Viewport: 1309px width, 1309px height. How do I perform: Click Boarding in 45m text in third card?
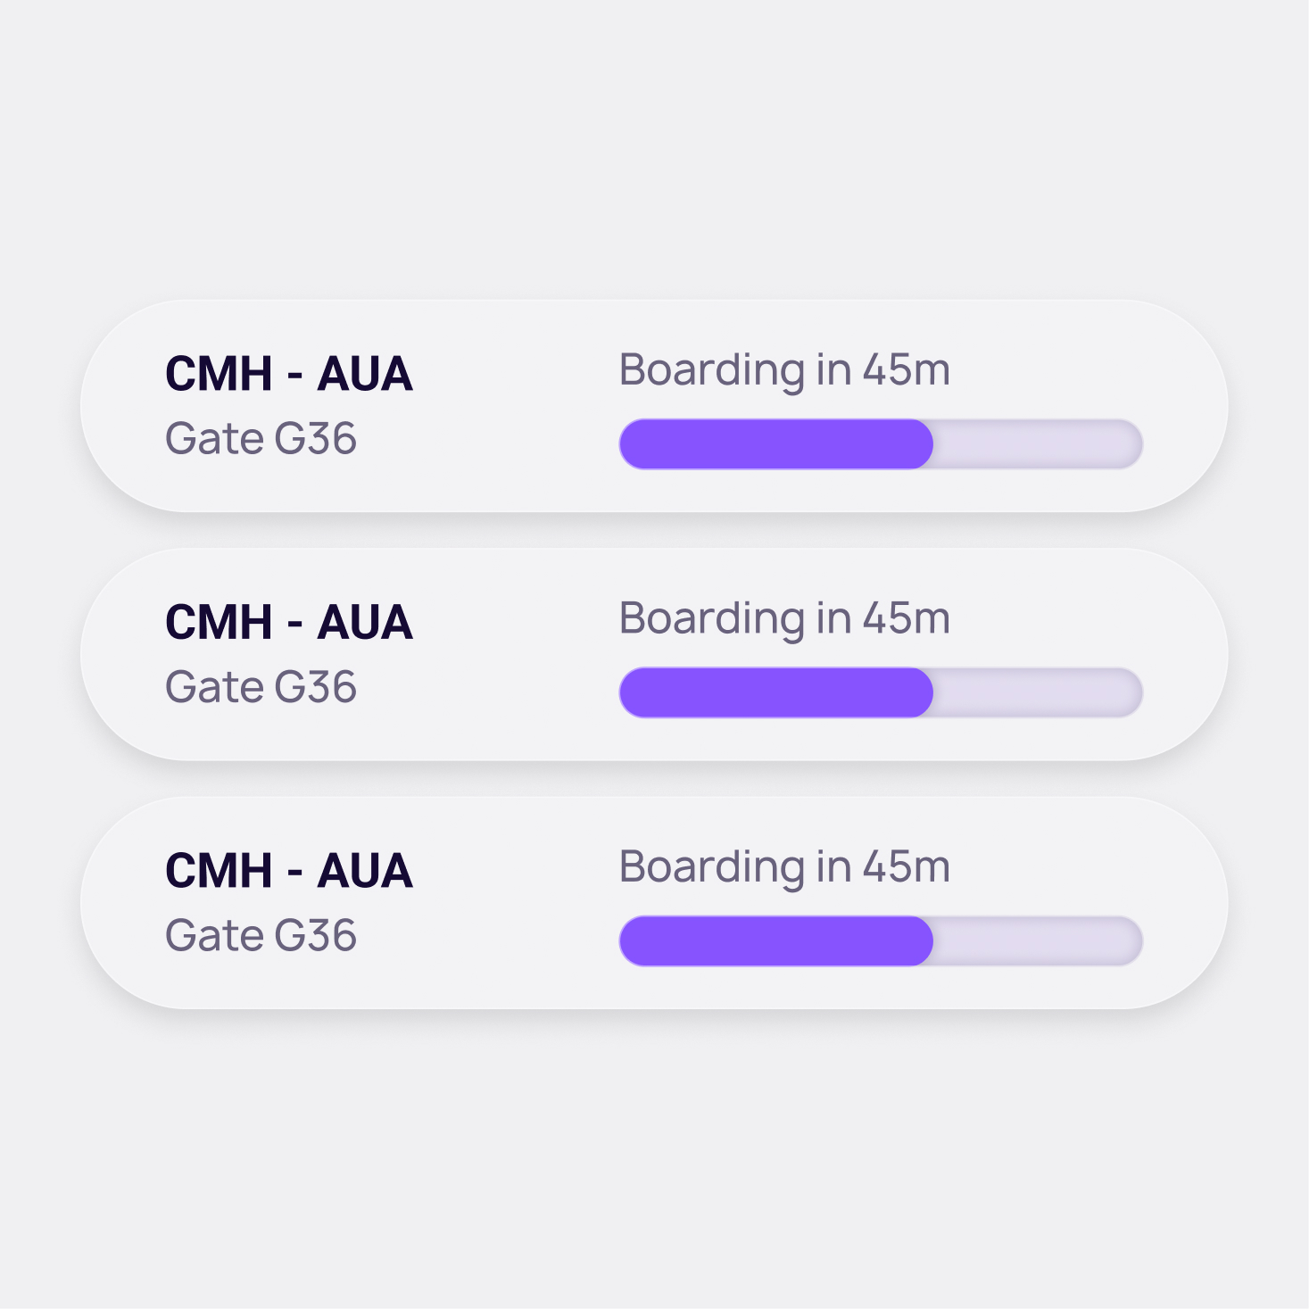pyautogui.click(x=784, y=867)
